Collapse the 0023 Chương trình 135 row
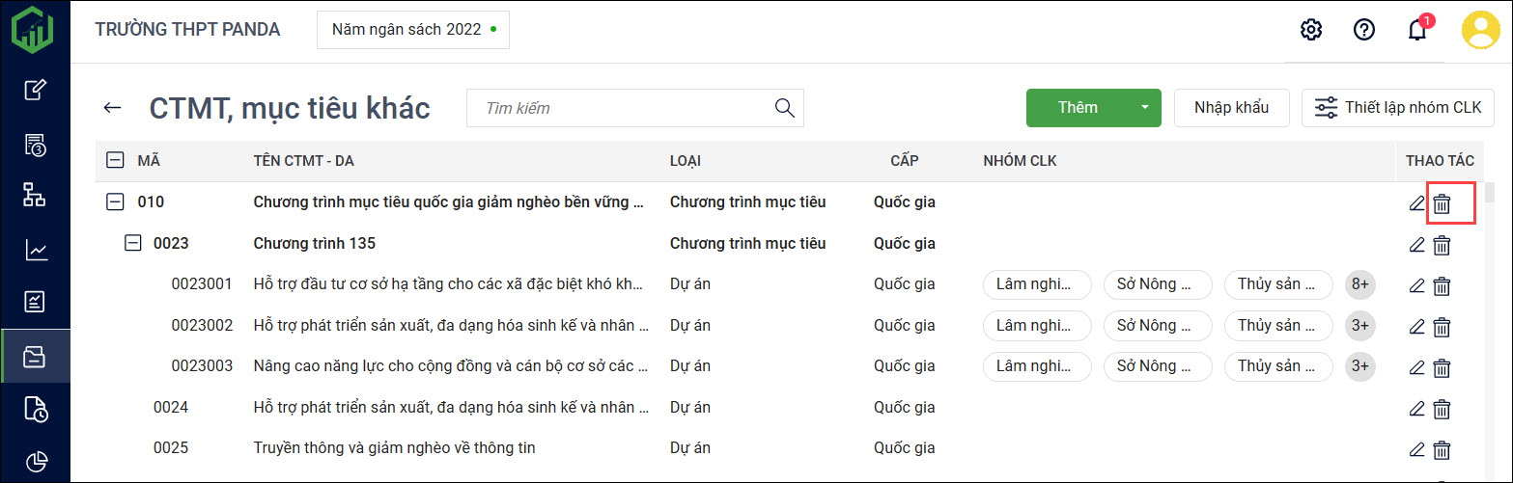This screenshot has height=483, width=1513. [133, 243]
